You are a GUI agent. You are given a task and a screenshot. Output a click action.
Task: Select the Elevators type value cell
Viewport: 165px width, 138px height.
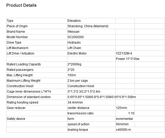(x=74, y=21)
